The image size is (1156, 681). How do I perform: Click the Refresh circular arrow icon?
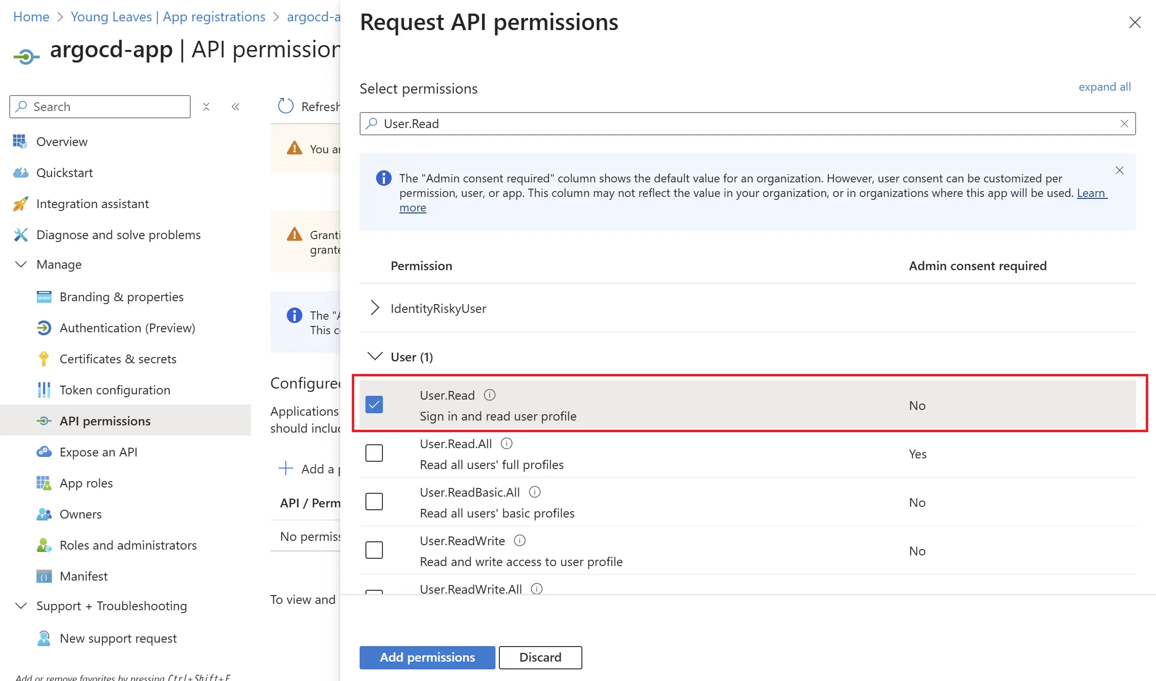pos(285,106)
